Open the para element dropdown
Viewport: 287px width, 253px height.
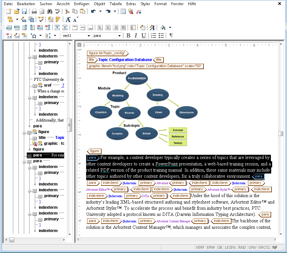coord(107,36)
